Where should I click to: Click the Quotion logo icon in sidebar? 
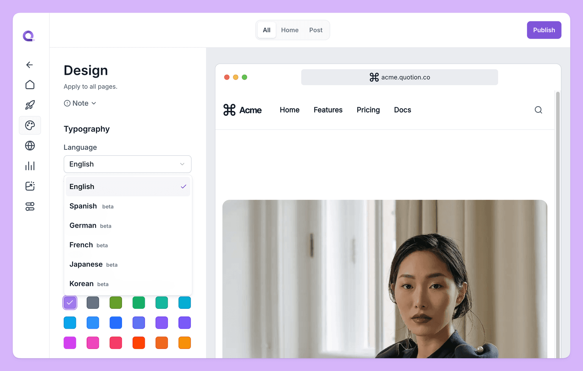point(29,36)
